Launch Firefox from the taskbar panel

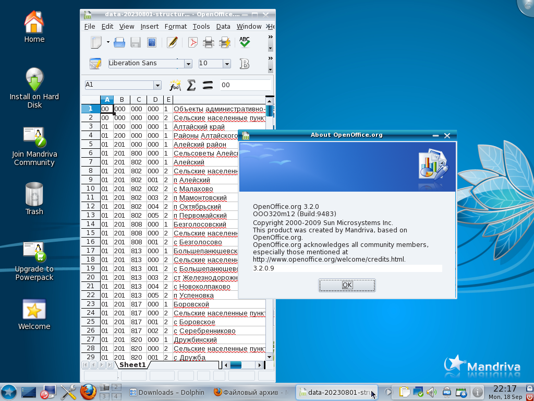[88, 392]
